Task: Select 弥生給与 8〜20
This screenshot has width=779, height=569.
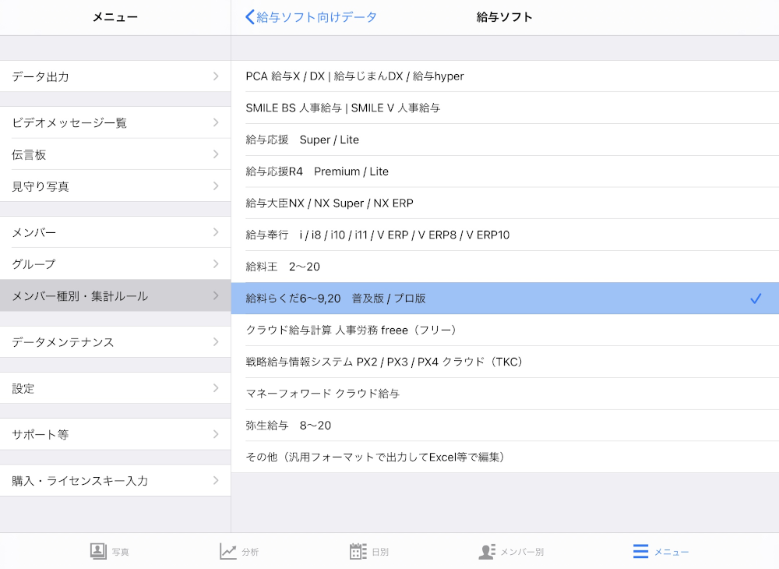Action: tap(505, 426)
